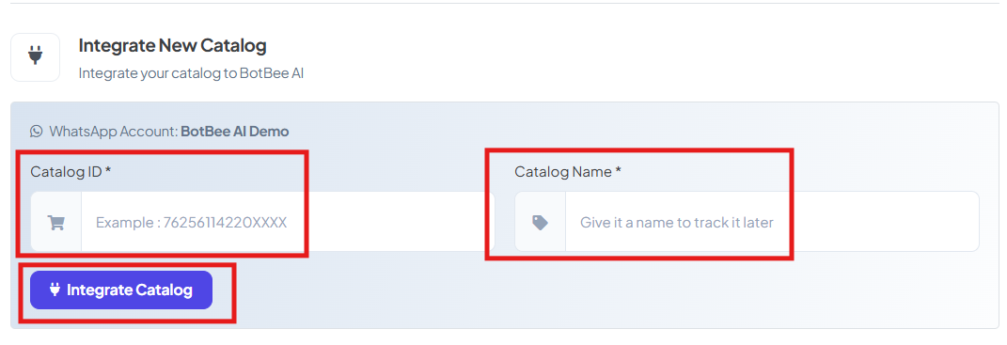Click the plug icon inside Integrate Catalog button

click(x=55, y=290)
